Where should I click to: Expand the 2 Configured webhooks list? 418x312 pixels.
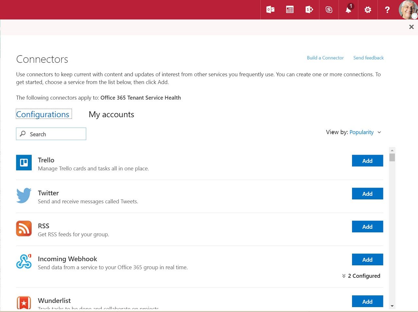(x=361, y=276)
